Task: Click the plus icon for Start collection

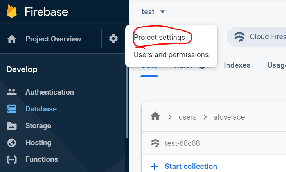Action: [x=154, y=167]
